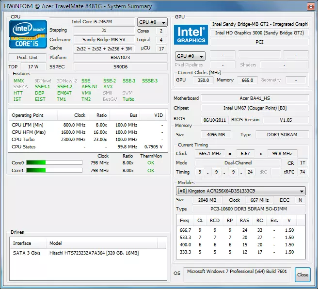Screen dimensions: 318x289
Task: Select the CPU HFM (Max) row
Action: (x=88, y=132)
